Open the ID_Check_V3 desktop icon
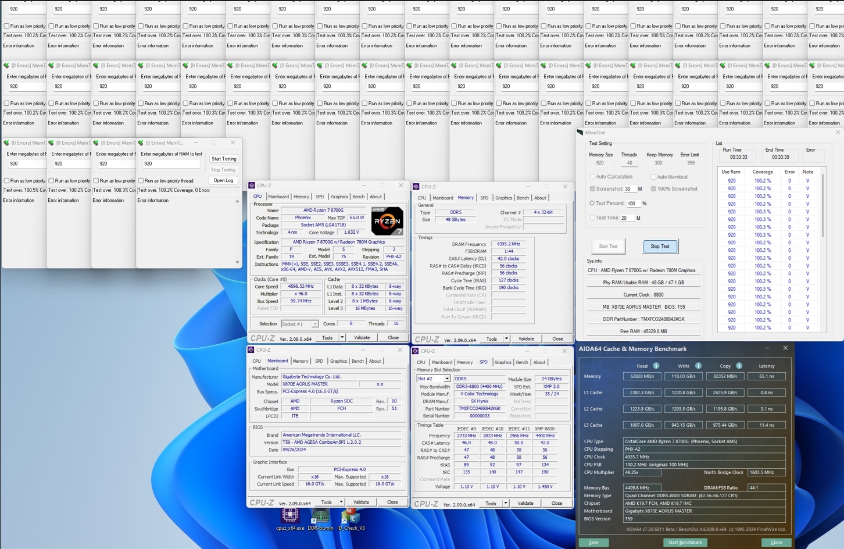This screenshot has width=844, height=549. click(x=351, y=519)
